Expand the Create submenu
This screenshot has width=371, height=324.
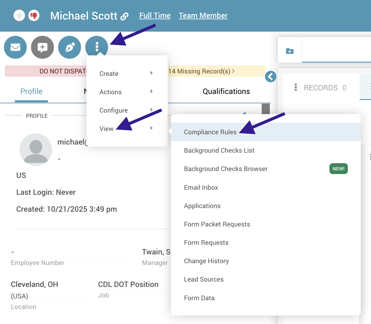tap(126, 73)
